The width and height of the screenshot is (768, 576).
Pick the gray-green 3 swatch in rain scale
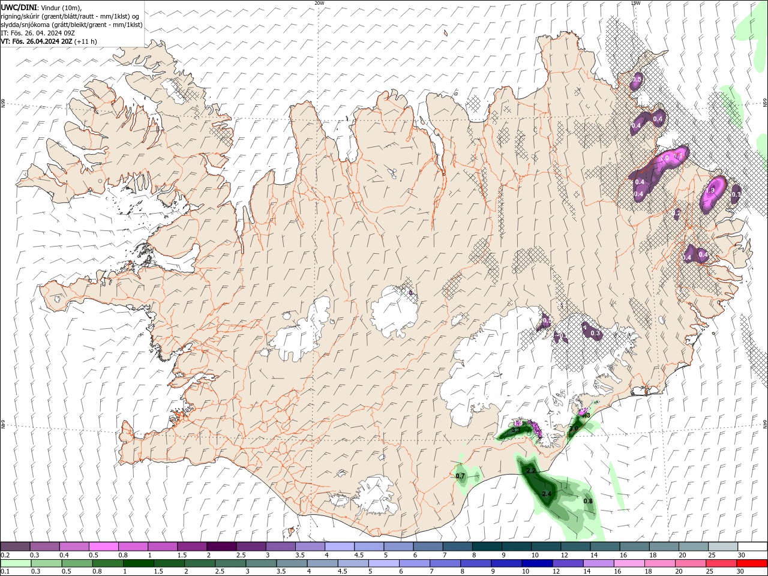click(x=261, y=563)
